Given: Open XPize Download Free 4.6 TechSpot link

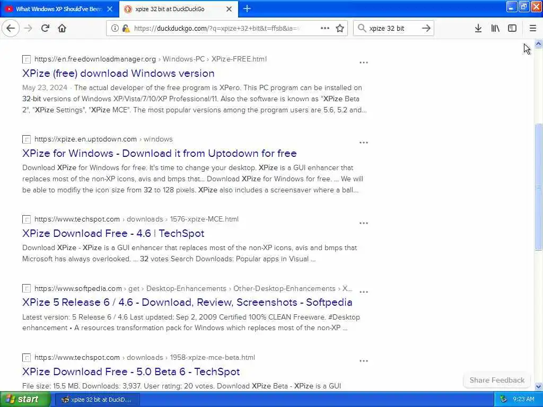Looking at the screenshot, I should tap(113, 233).
